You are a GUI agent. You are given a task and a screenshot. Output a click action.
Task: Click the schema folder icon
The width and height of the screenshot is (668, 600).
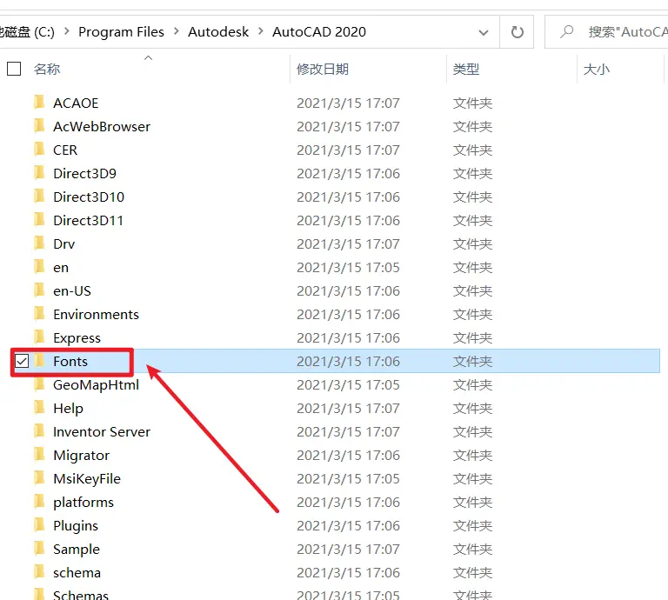tap(39, 572)
